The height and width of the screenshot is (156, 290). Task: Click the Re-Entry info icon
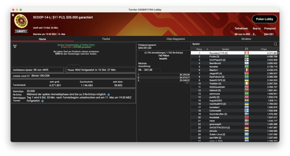(x=109, y=94)
